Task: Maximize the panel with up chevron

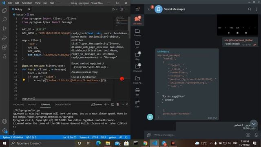Action: tap(123, 105)
